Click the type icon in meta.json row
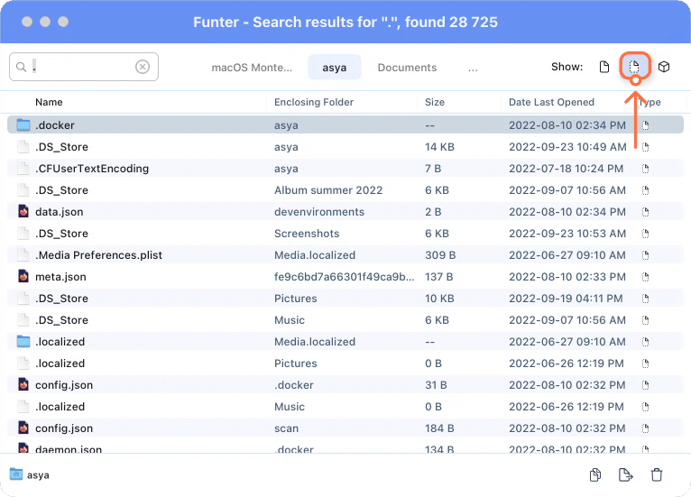Viewport: 691px width, 497px height. click(646, 277)
